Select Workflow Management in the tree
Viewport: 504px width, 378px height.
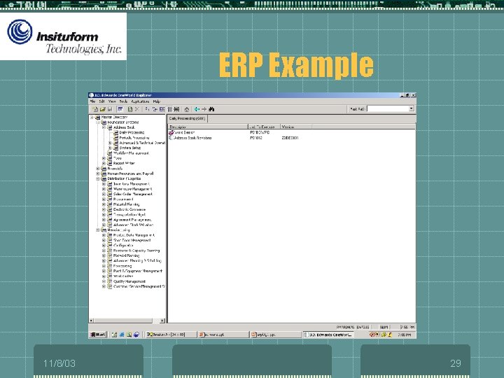click(131, 153)
